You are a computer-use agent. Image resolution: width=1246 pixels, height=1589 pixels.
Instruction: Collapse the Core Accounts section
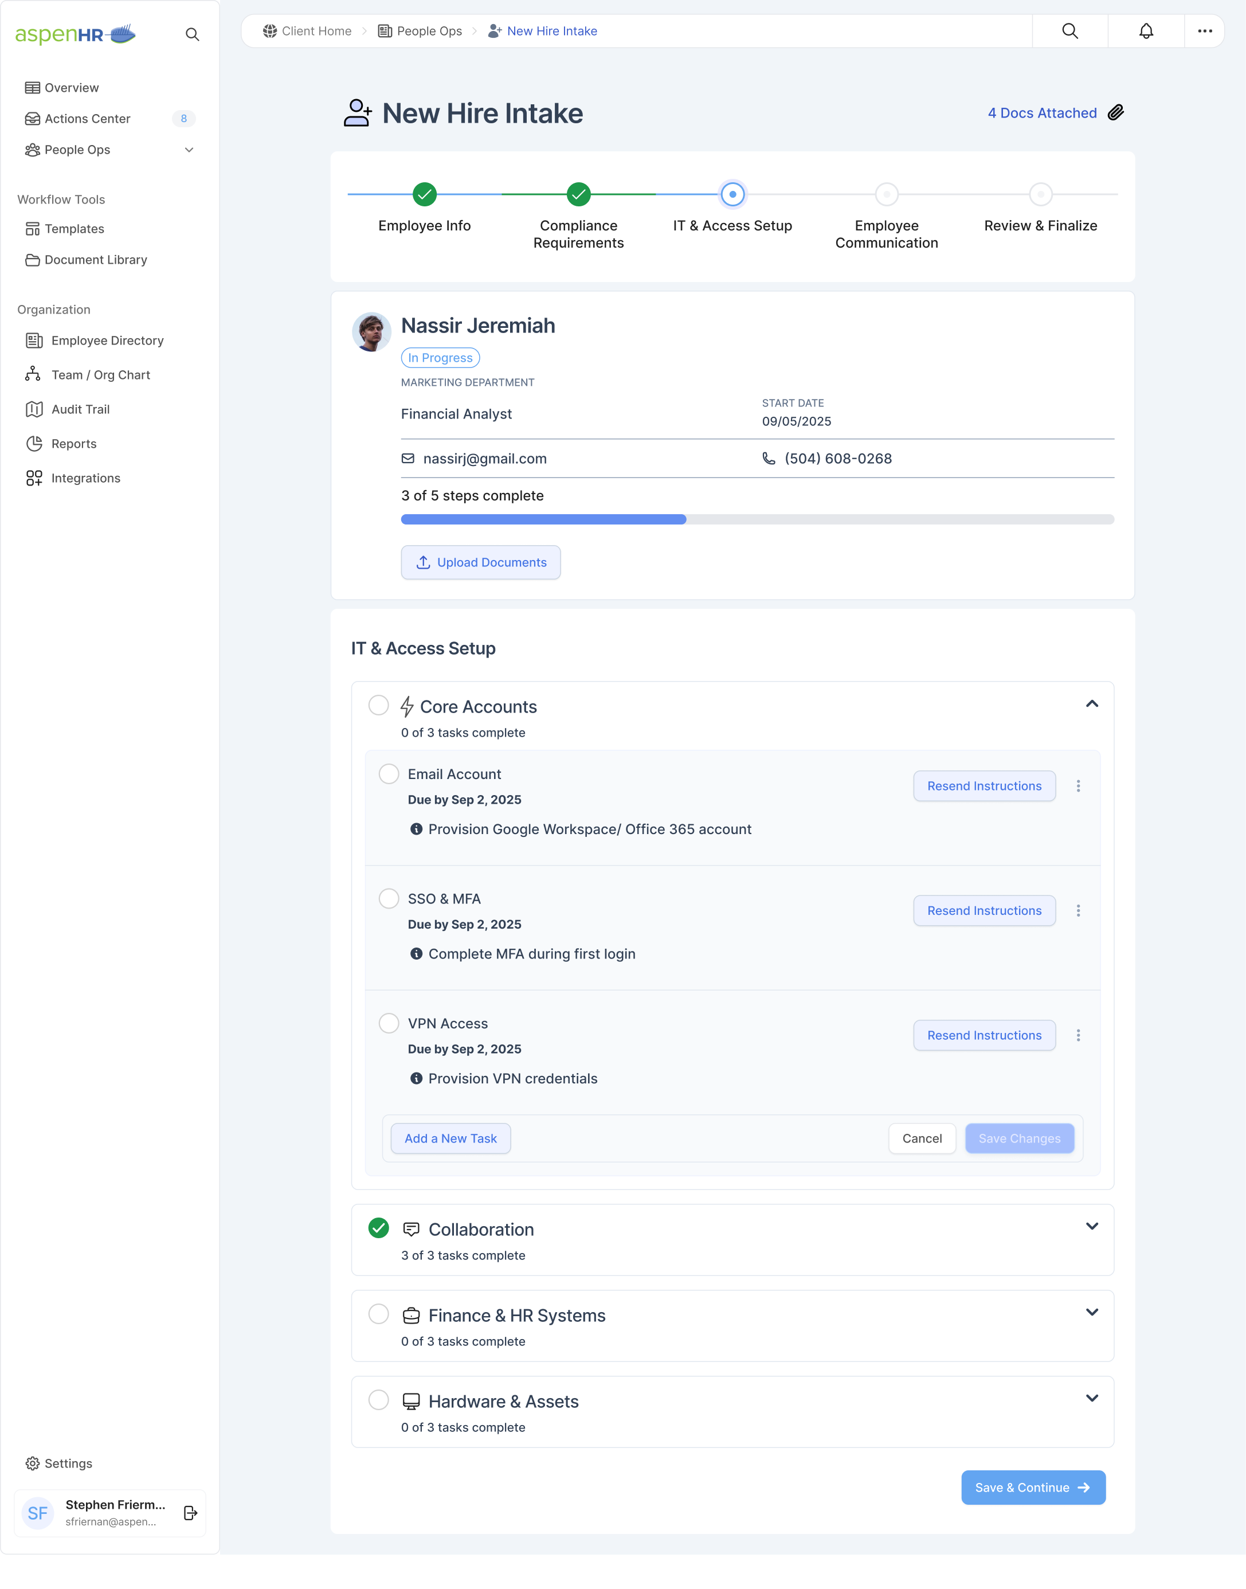point(1091,704)
